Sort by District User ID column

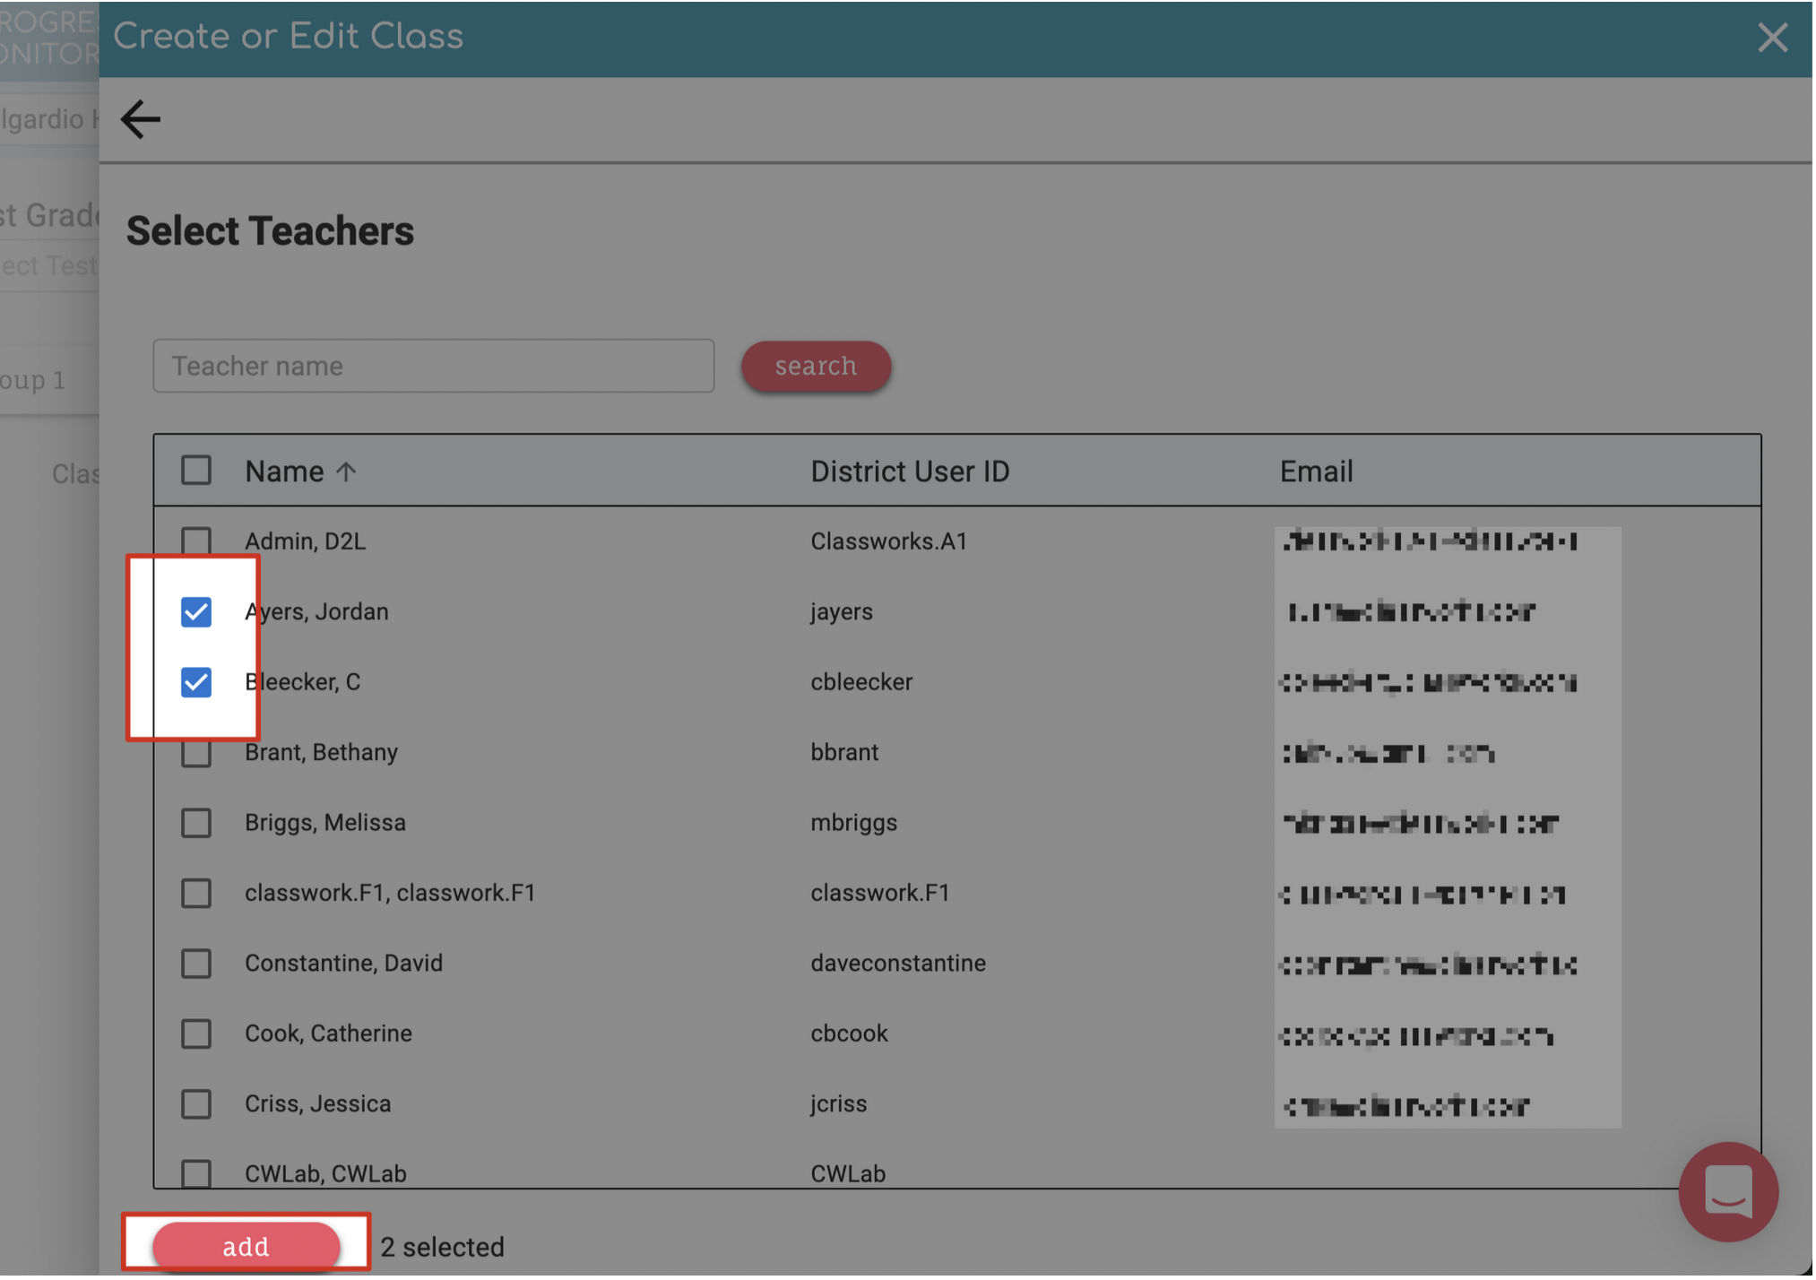(x=911, y=472)
